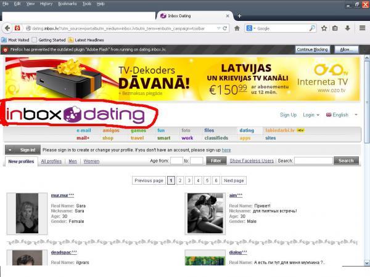Open the Help menu

[x=101, y=4]
